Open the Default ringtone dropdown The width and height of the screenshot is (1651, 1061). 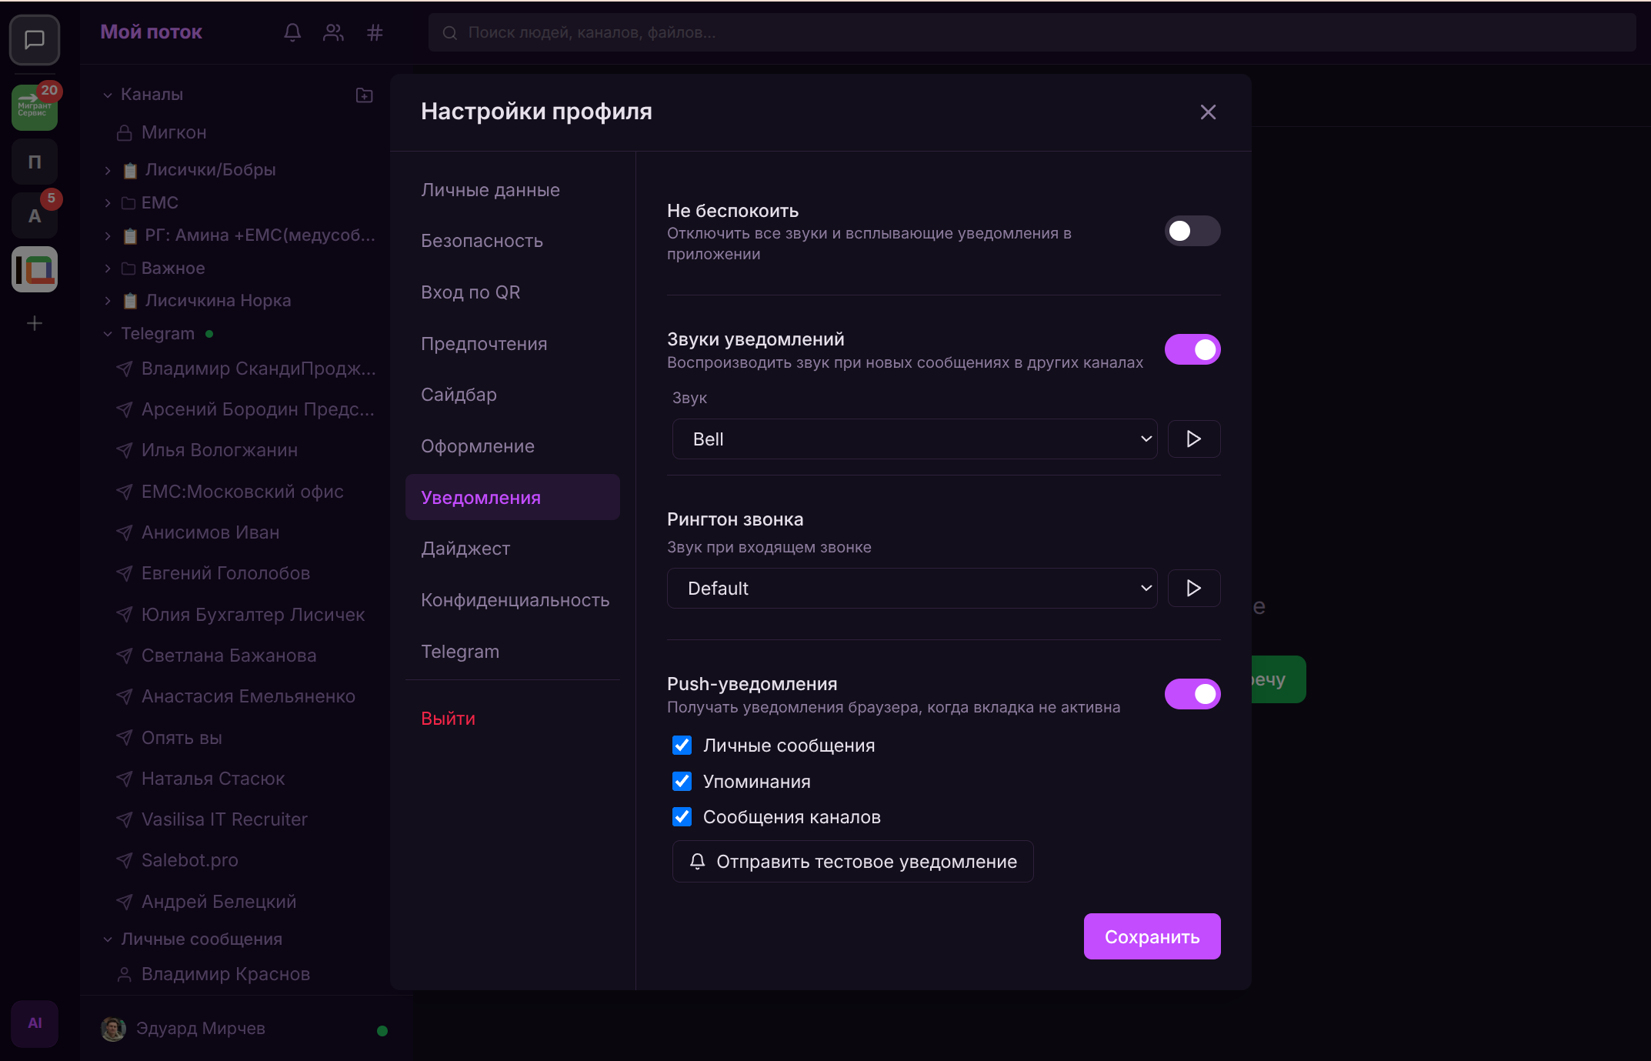click(912, 589)
